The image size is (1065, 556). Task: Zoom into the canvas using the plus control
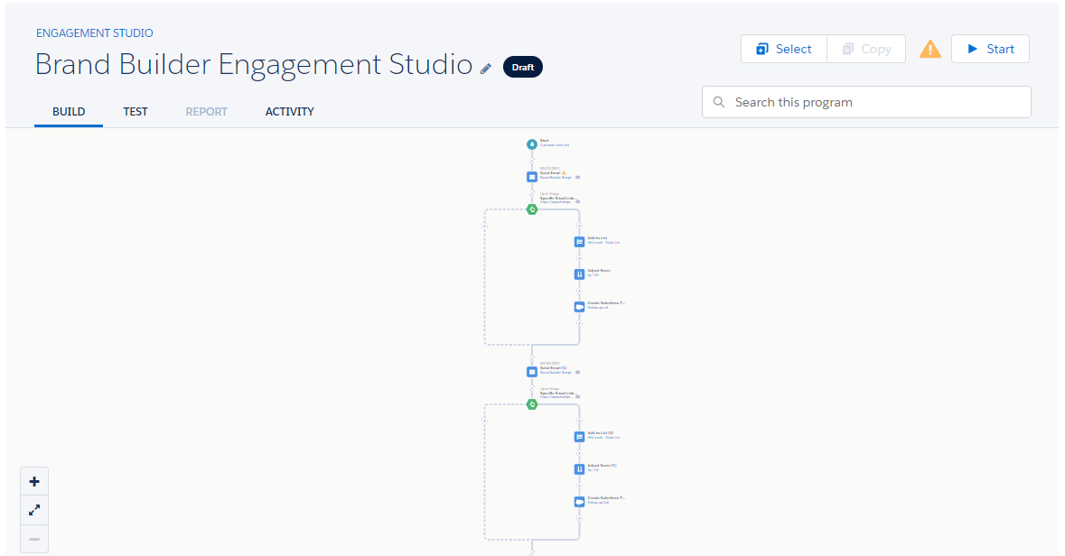(33, 481)
